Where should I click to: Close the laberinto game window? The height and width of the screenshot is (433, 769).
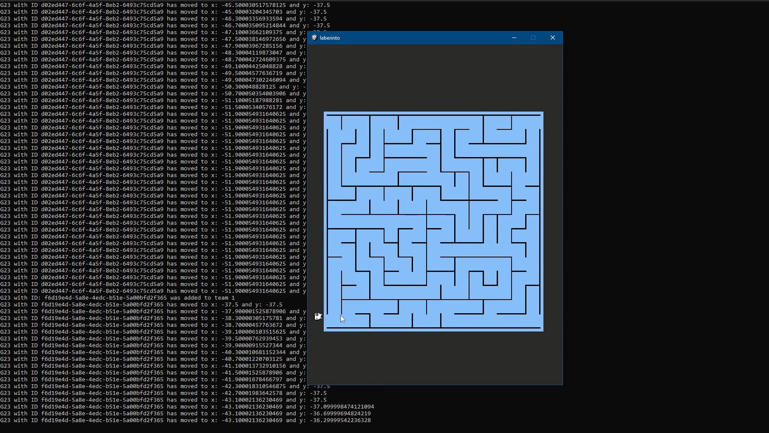coord(553,38)
